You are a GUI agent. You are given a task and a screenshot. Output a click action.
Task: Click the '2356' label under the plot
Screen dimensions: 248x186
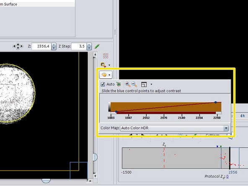(x=233, y=172)
